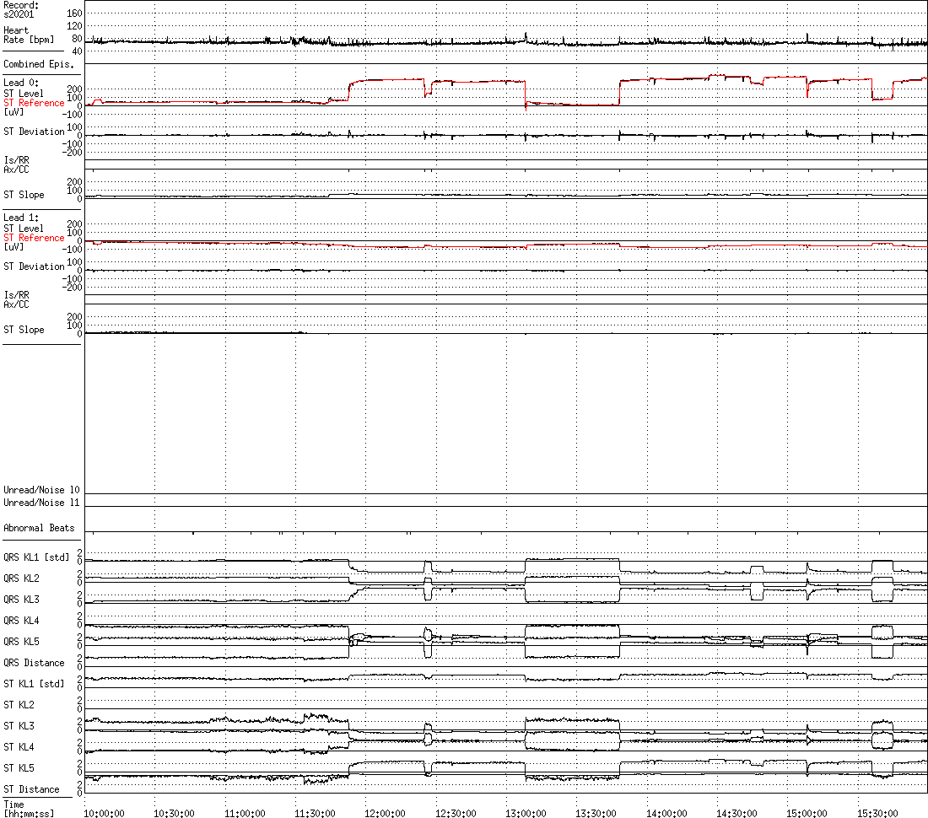Viewport: 928px width, 818px height.
Task: Select the Unread/Noise 10 row label
Action: click(41, 490)
